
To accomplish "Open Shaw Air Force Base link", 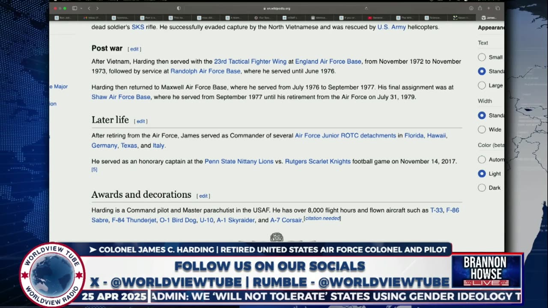I will (121, 97).
